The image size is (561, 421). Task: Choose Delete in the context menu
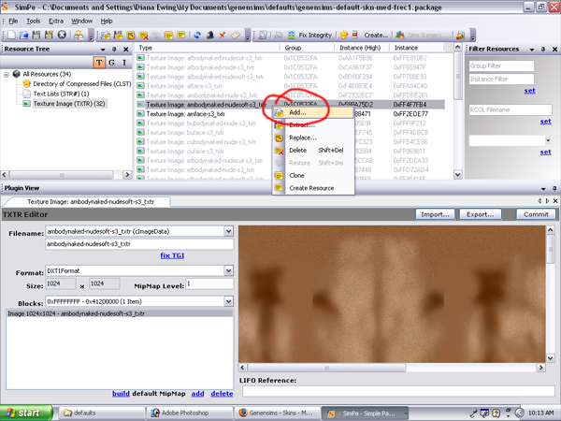313,151
